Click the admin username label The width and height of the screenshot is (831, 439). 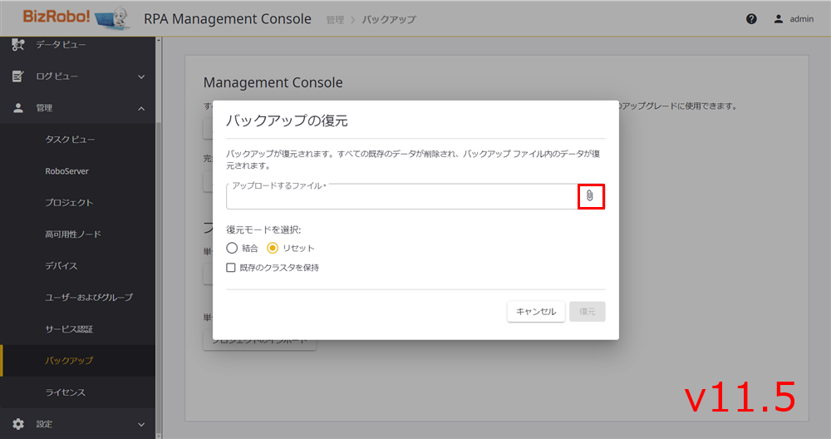801,19
